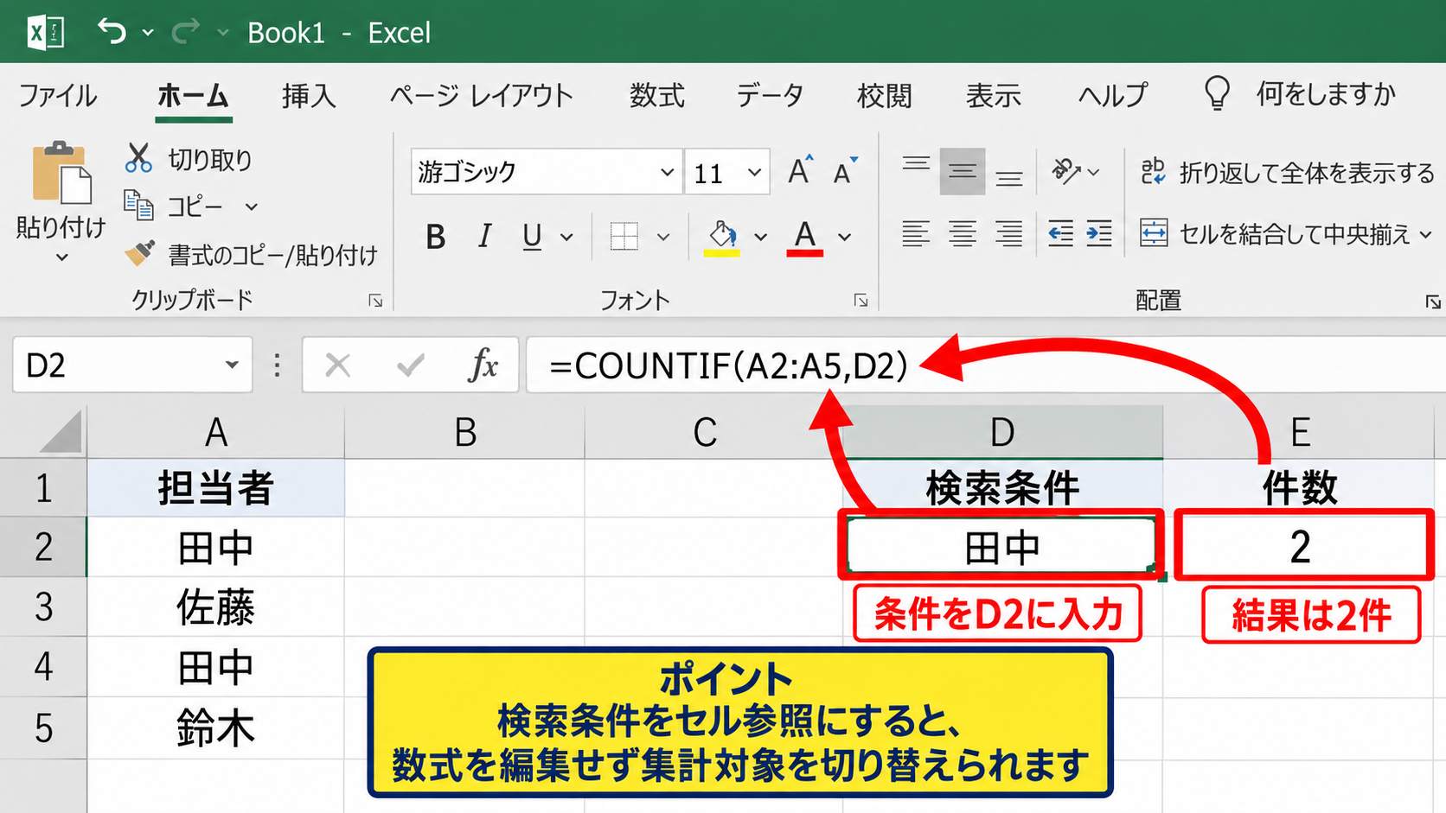
Task: Click the Redo arrow icon
Action: tap(185, 32)
